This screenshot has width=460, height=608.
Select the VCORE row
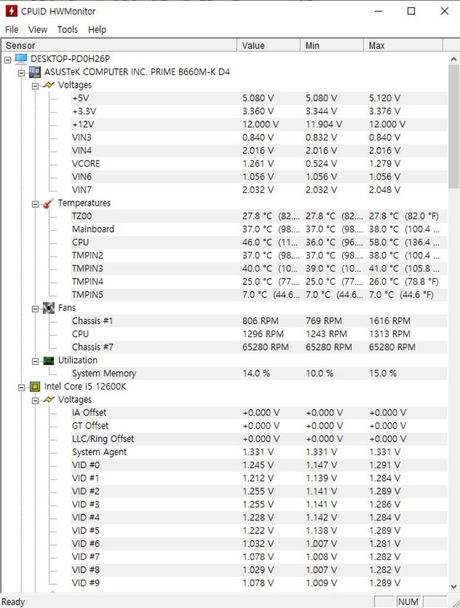(x=259, y=164)
